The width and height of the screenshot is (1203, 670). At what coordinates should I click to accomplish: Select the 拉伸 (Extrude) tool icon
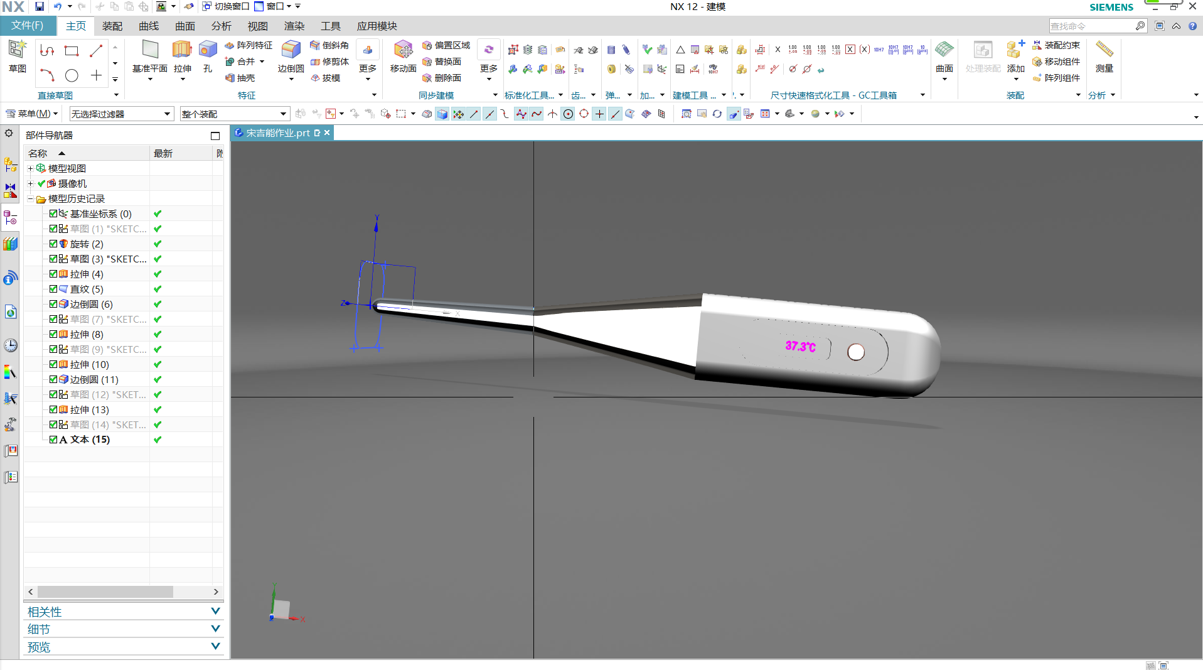pos(182,50)
